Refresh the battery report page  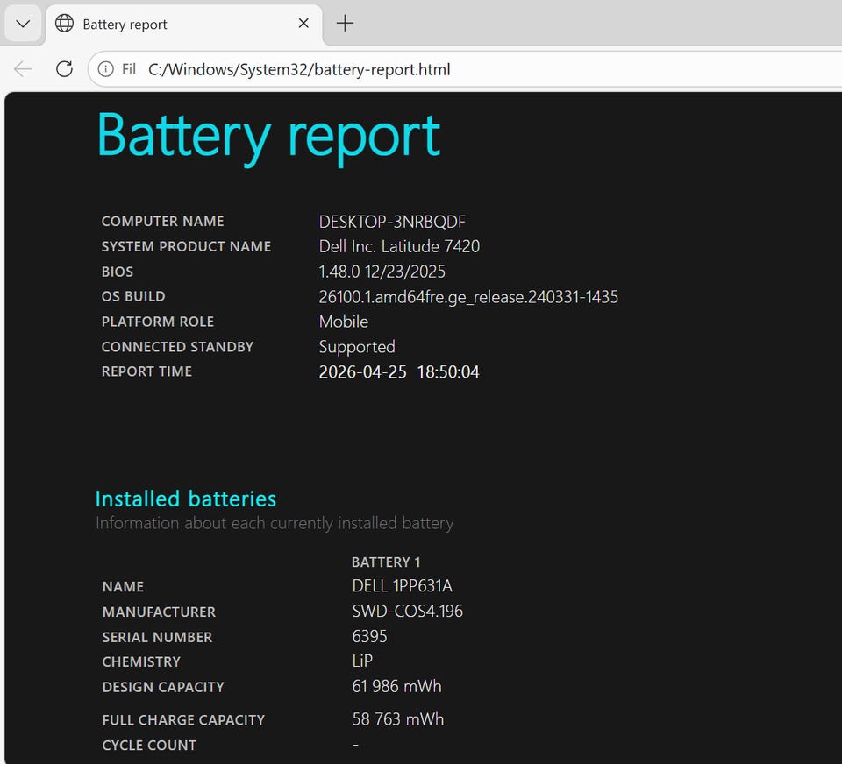coord(64,69)
